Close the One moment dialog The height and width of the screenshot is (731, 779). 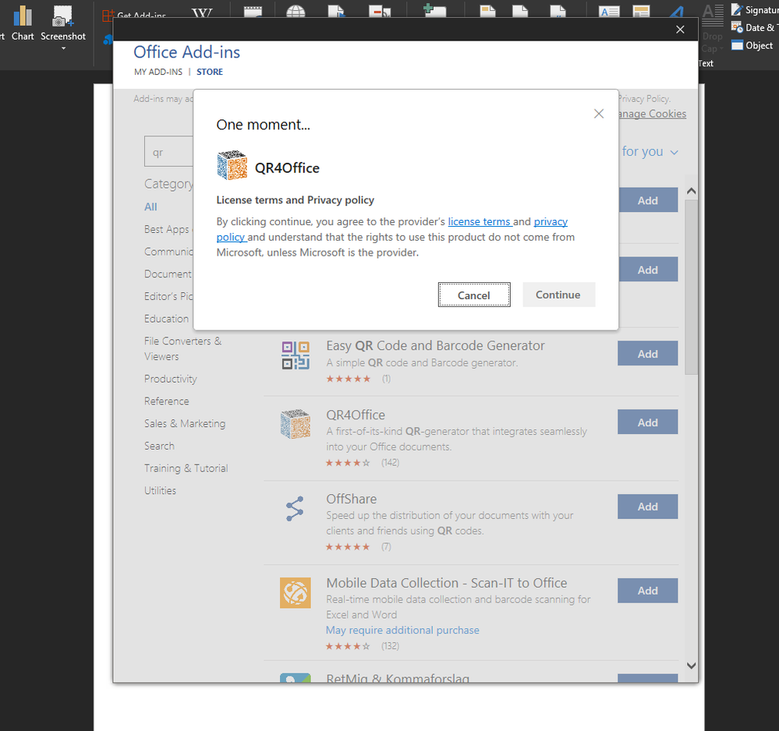click(599, 114)
